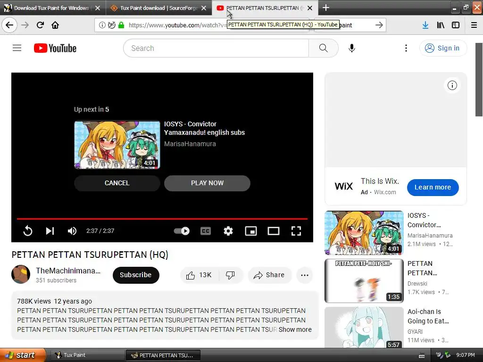Open TheMachinimana channel avatar
Screen dimensions: 483x362
pyautogui.click(x=21, y=274)
